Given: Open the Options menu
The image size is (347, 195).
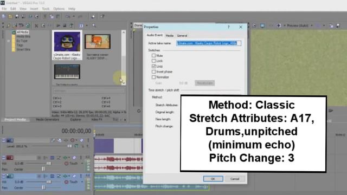Looking at the screenshot, I should 59,9.
